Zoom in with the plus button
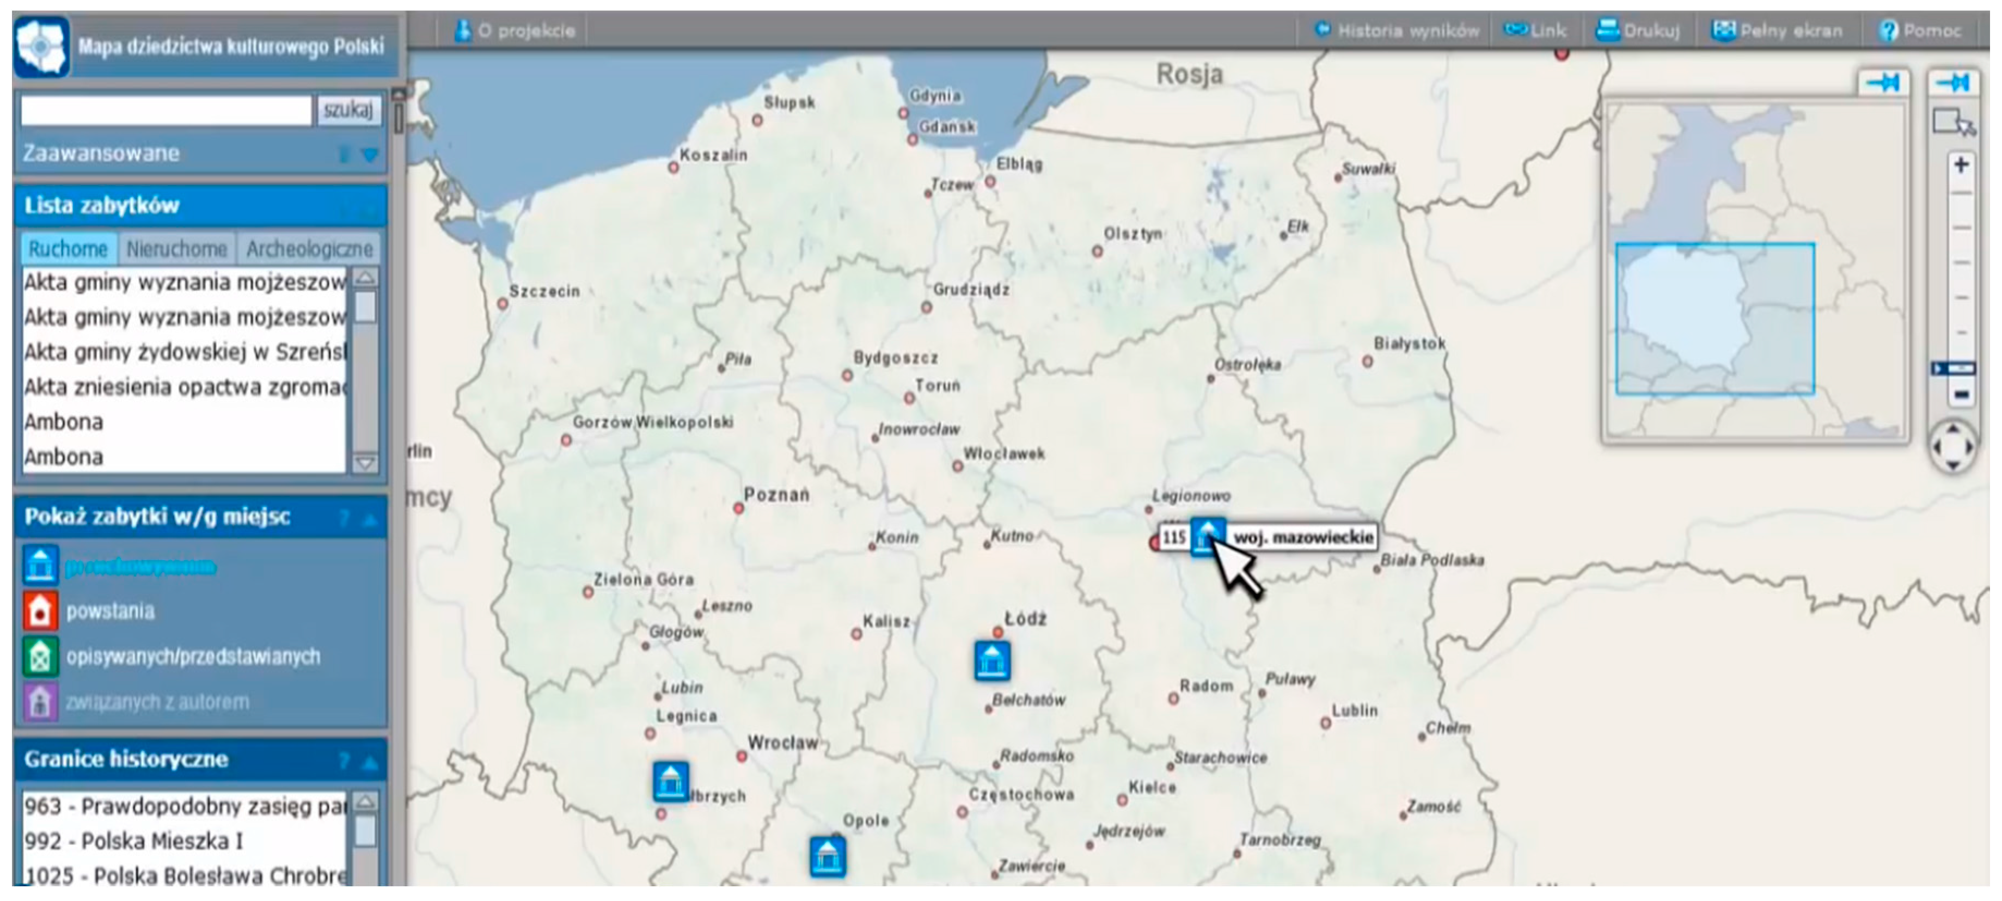The image size is (2002, 901). pyautogui.click(x=1961, y=165)
